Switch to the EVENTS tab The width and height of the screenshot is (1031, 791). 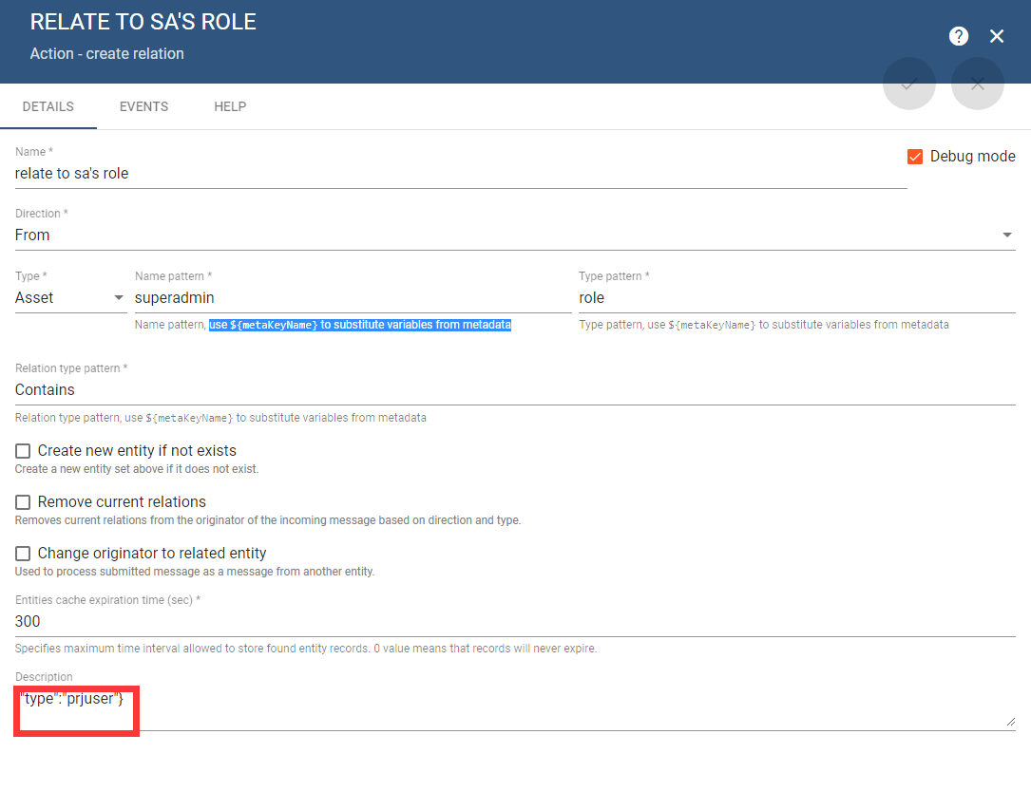[143, 106]
